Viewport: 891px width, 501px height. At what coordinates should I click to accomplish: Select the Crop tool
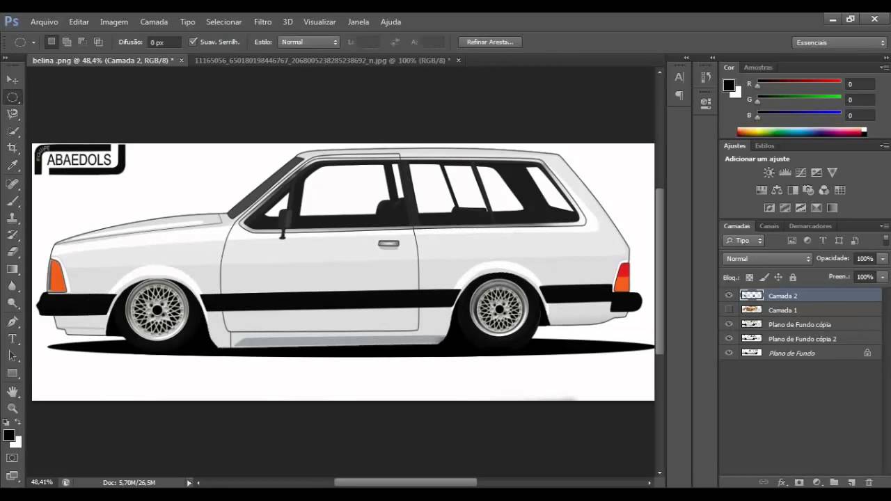click(x=13, y=148)
